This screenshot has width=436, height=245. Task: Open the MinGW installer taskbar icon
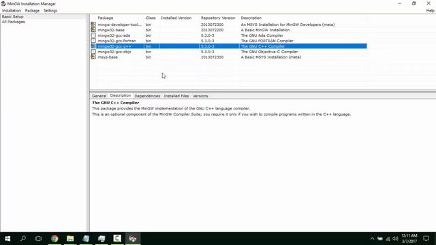tap(133, 238)
